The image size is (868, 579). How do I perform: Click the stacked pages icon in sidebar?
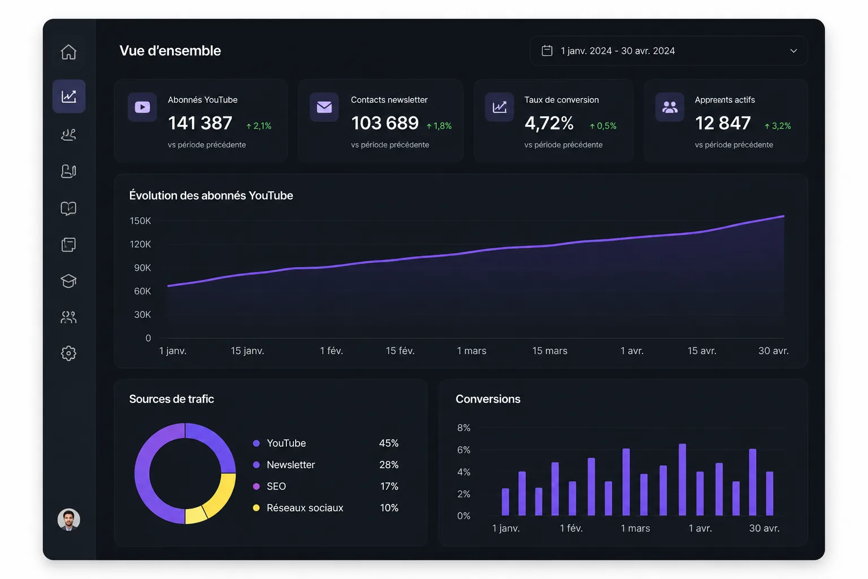click(68, 244)
